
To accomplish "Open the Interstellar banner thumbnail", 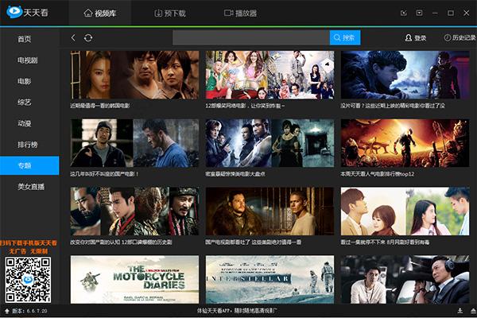I will click(270, 279).
